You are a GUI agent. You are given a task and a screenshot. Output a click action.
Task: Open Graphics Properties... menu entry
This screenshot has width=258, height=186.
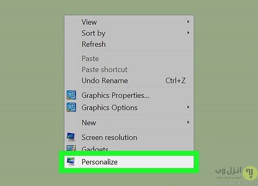click(x=115, y=95)
